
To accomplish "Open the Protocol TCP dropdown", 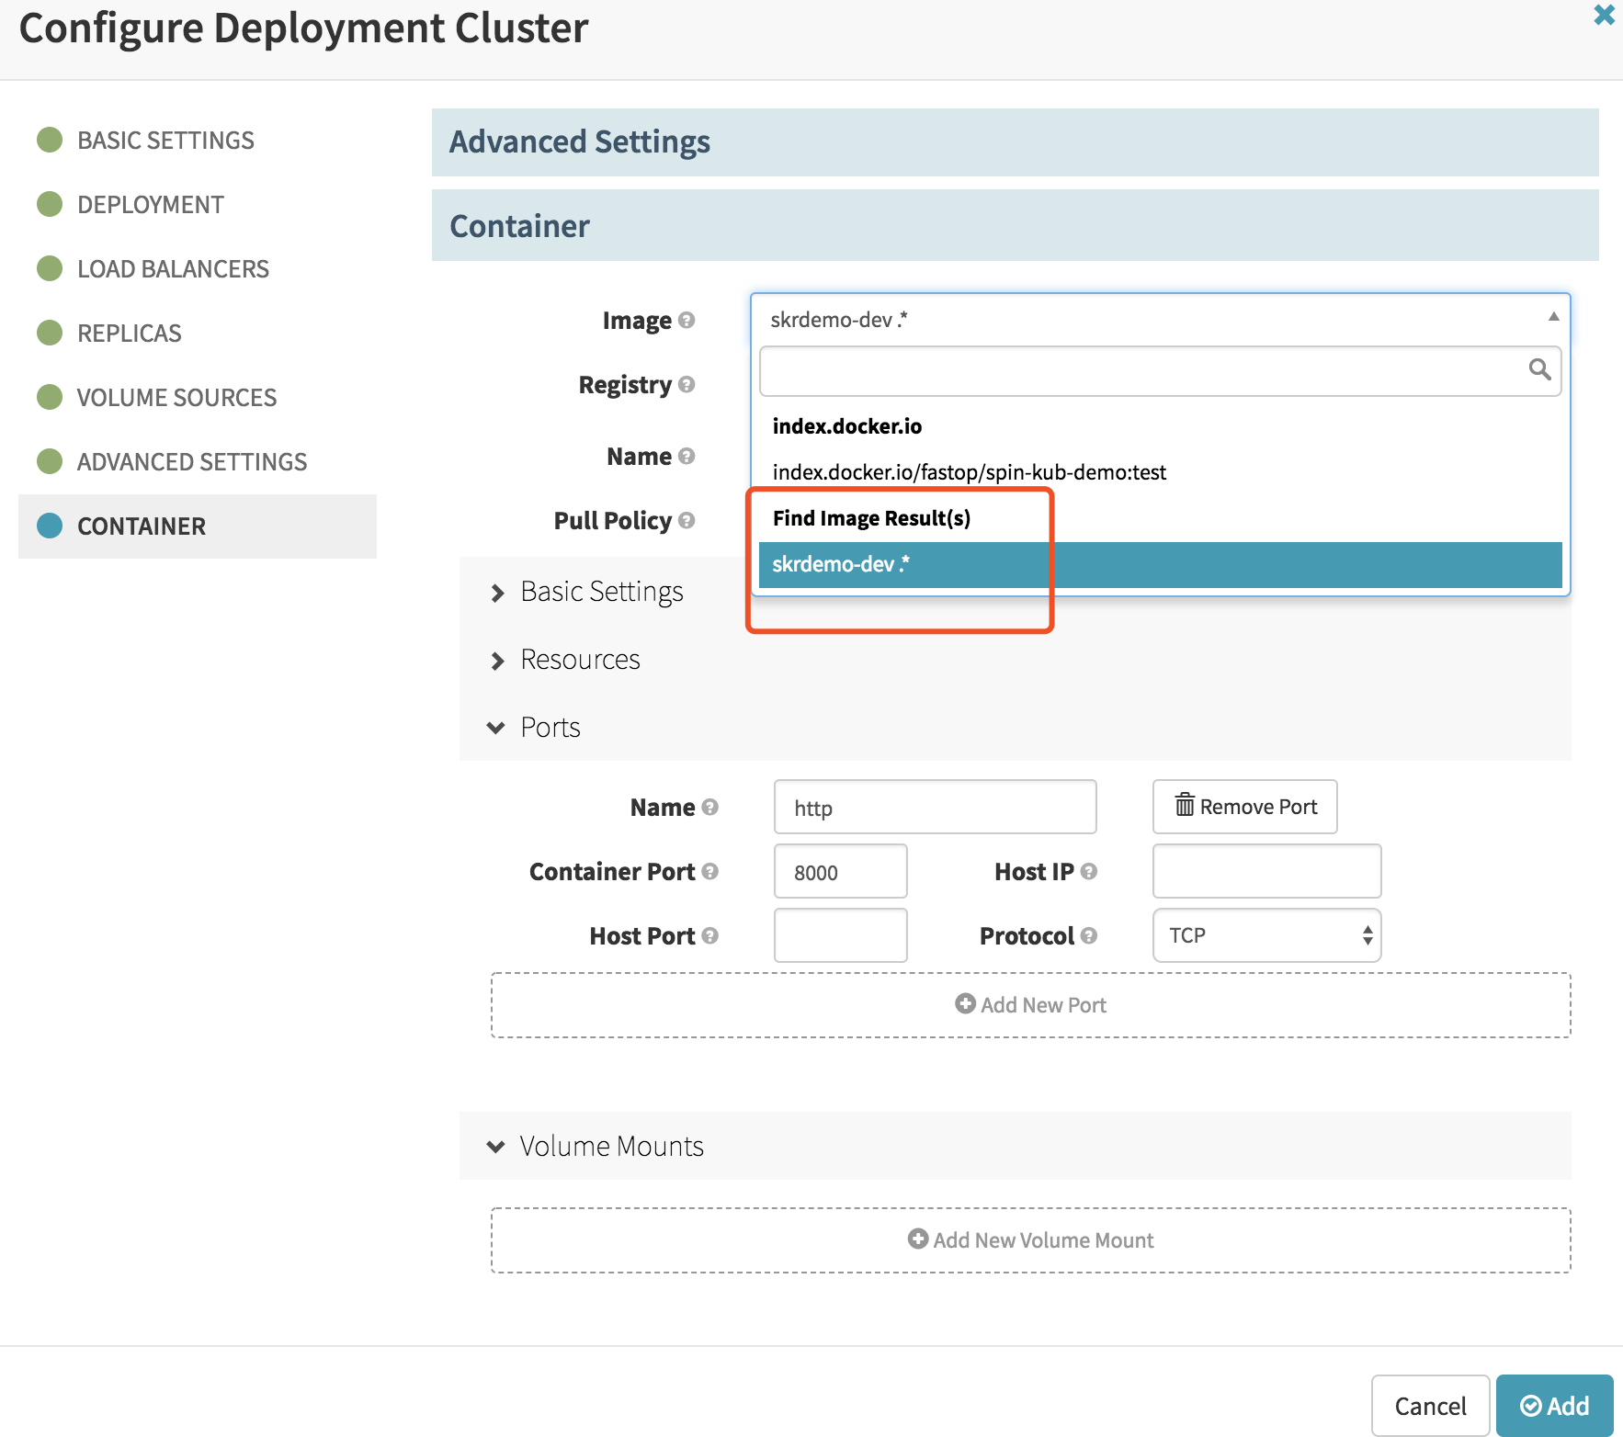I will [1266, 935].
